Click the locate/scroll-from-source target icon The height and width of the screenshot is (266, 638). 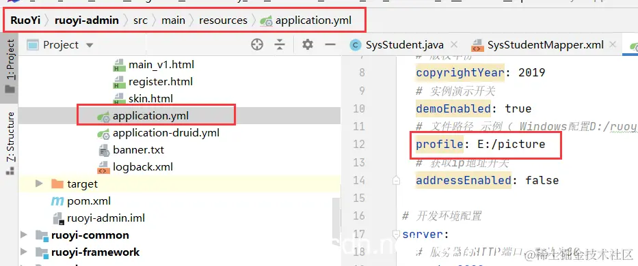pos(257,44)
